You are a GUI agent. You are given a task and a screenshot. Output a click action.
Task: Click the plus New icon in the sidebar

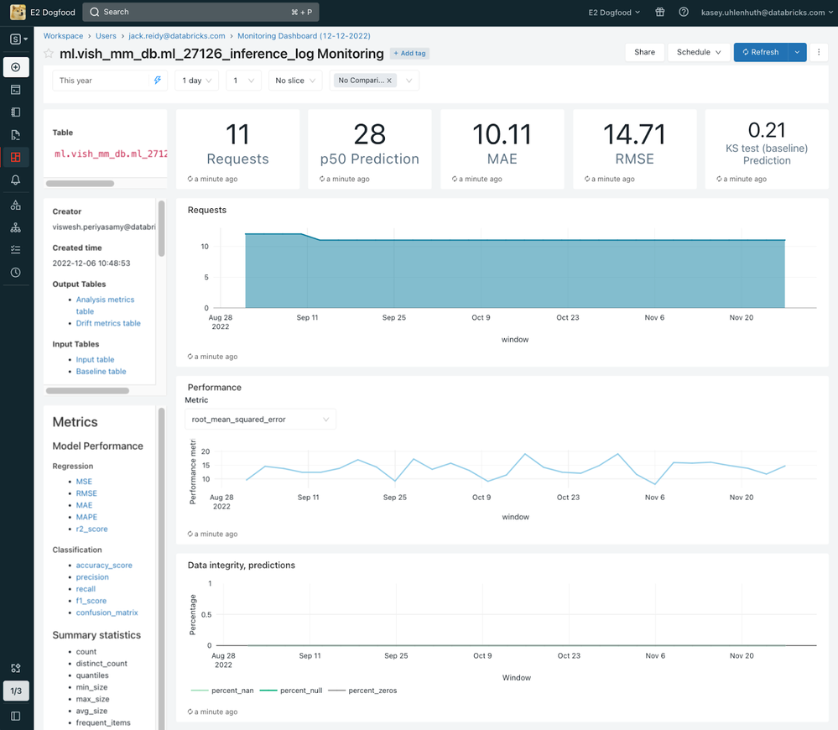[16, 67]
